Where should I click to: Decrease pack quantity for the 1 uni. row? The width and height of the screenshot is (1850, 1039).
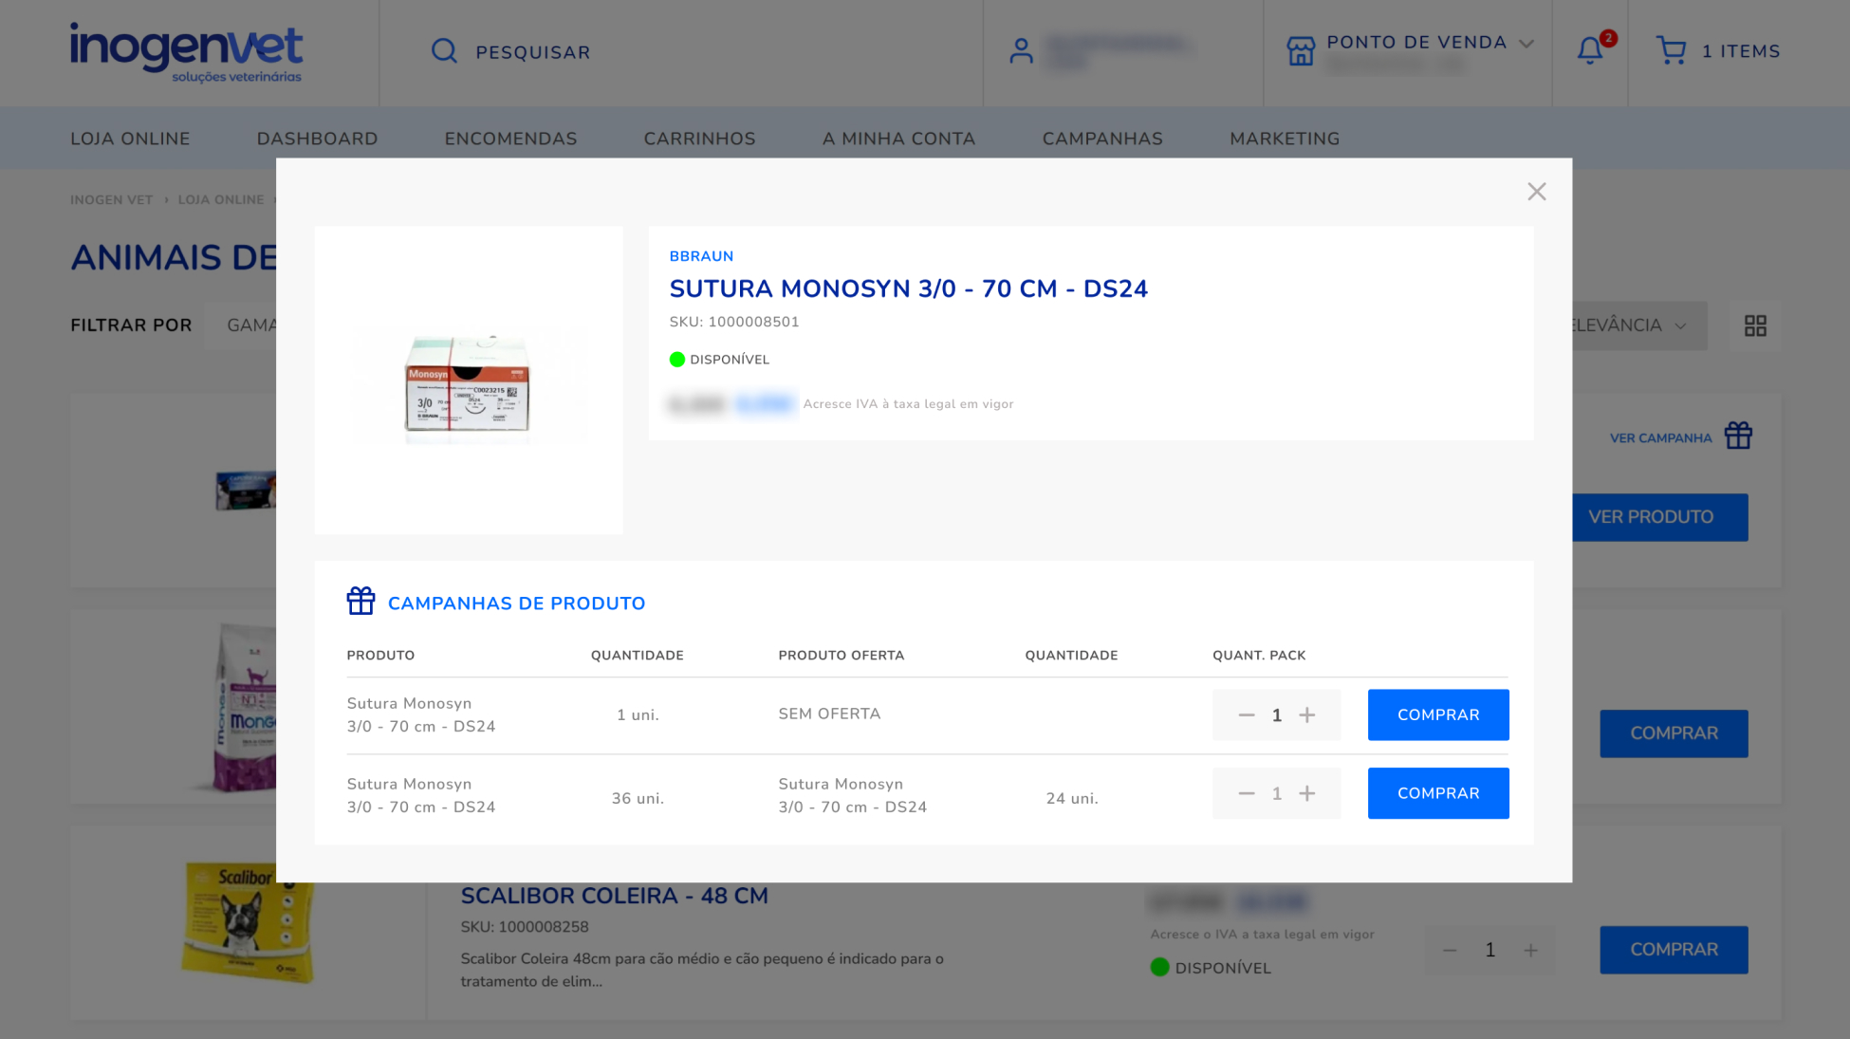(1246, 715)
